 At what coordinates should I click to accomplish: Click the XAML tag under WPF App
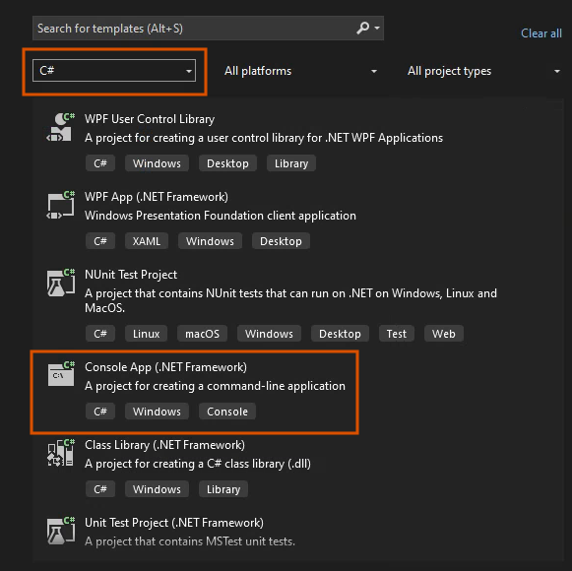coord(147,241)
